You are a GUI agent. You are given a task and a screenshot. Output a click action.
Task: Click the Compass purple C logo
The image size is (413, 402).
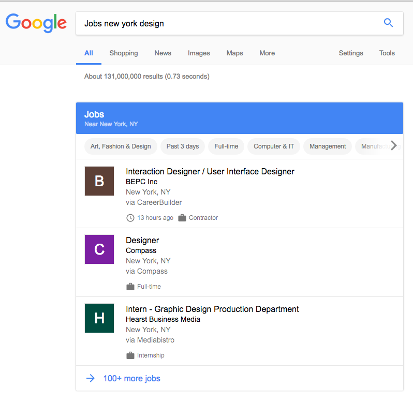click(x=99, y=249)
